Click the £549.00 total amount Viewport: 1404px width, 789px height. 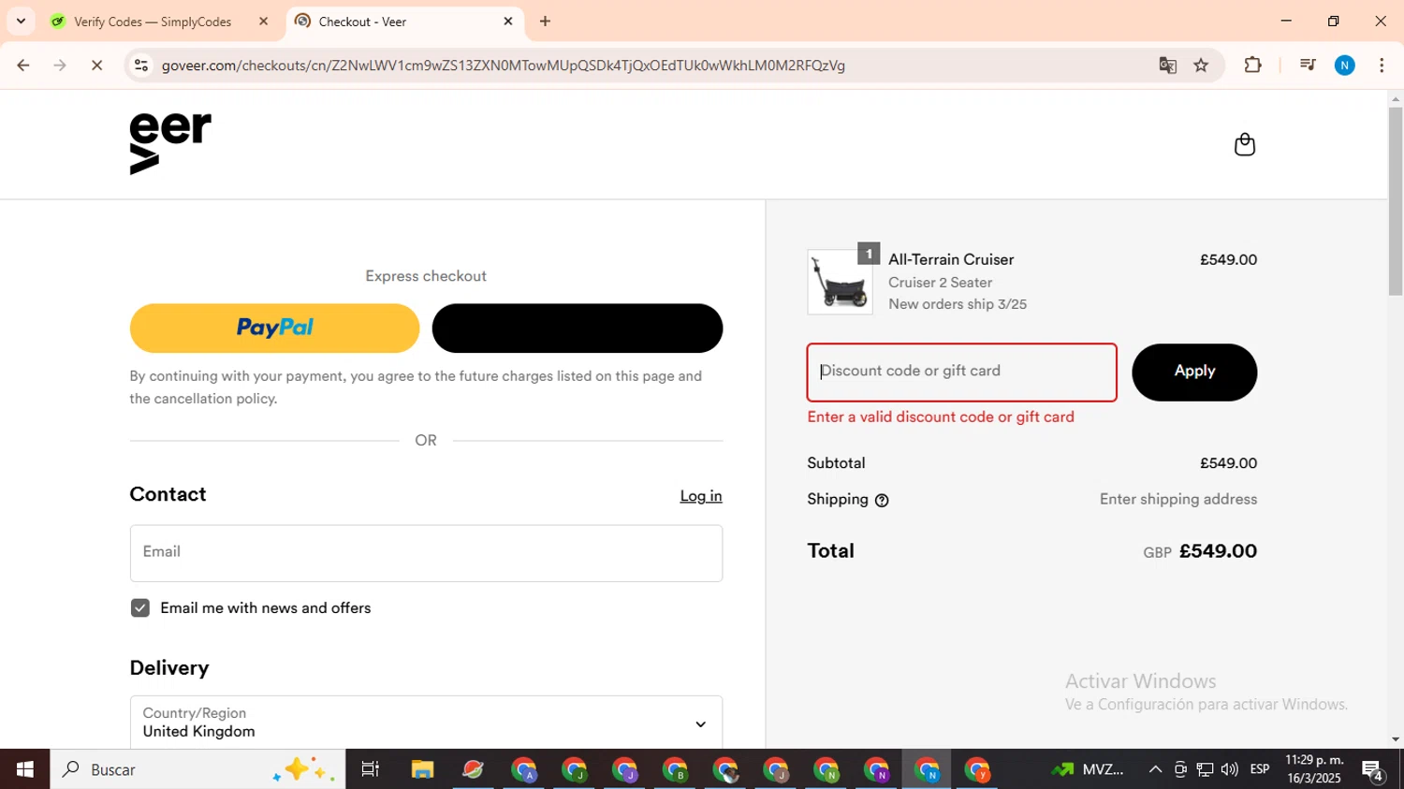(x=1218, y=551)
